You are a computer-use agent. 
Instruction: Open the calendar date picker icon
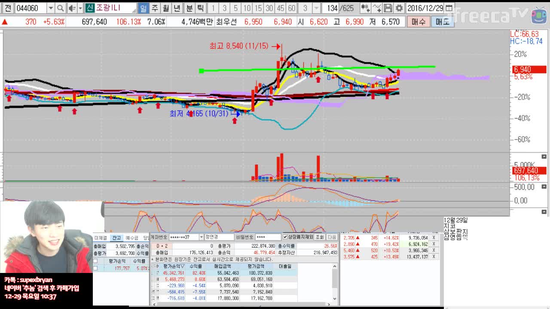[x=449, y=8]
